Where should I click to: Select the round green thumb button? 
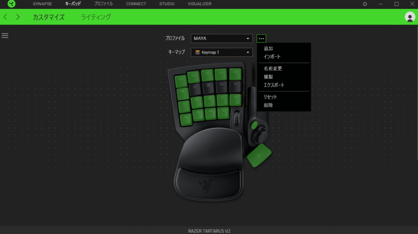[x=254, y=125]
